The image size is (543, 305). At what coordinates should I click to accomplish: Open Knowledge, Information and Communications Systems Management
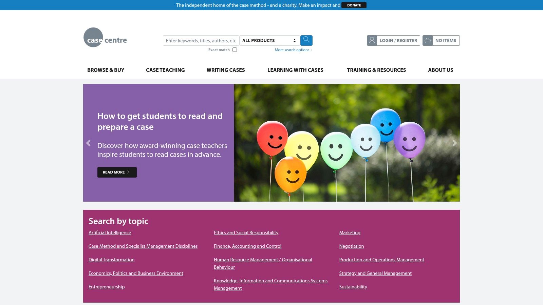pyautogui.click(x=270, y=284)
